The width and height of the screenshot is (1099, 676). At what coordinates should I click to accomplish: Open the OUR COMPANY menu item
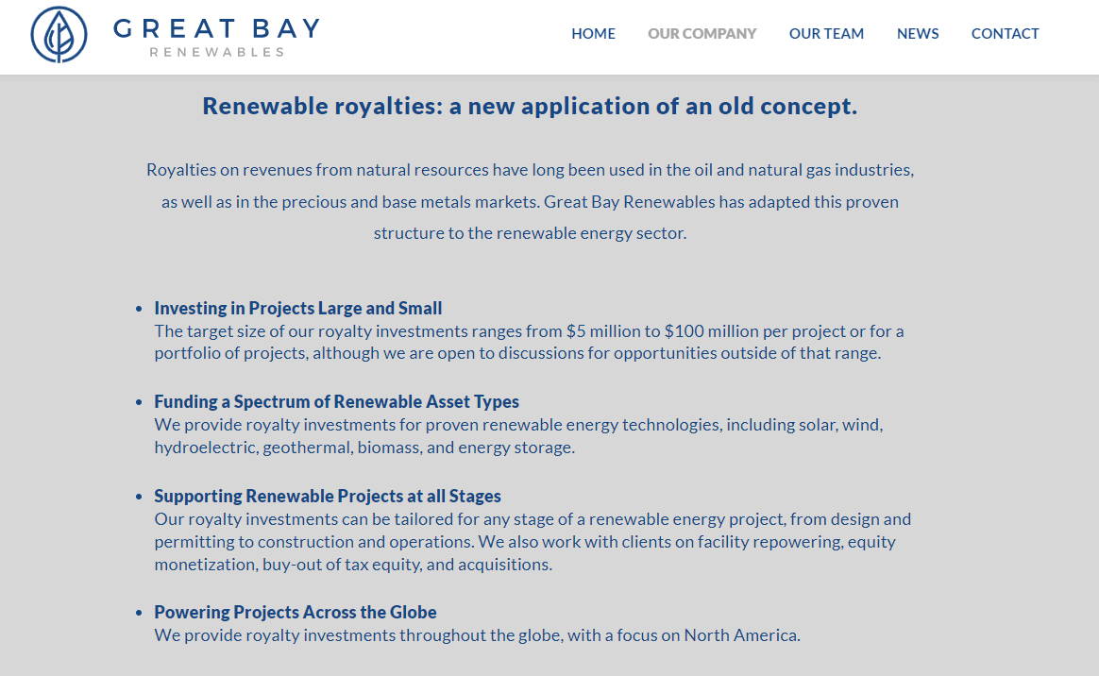(702, 34)
